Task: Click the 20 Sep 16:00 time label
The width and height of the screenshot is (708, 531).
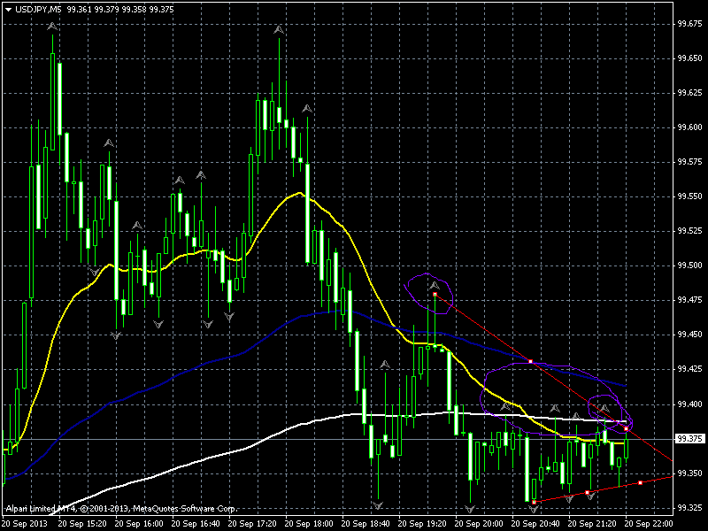Action: [x=139, y=524]
